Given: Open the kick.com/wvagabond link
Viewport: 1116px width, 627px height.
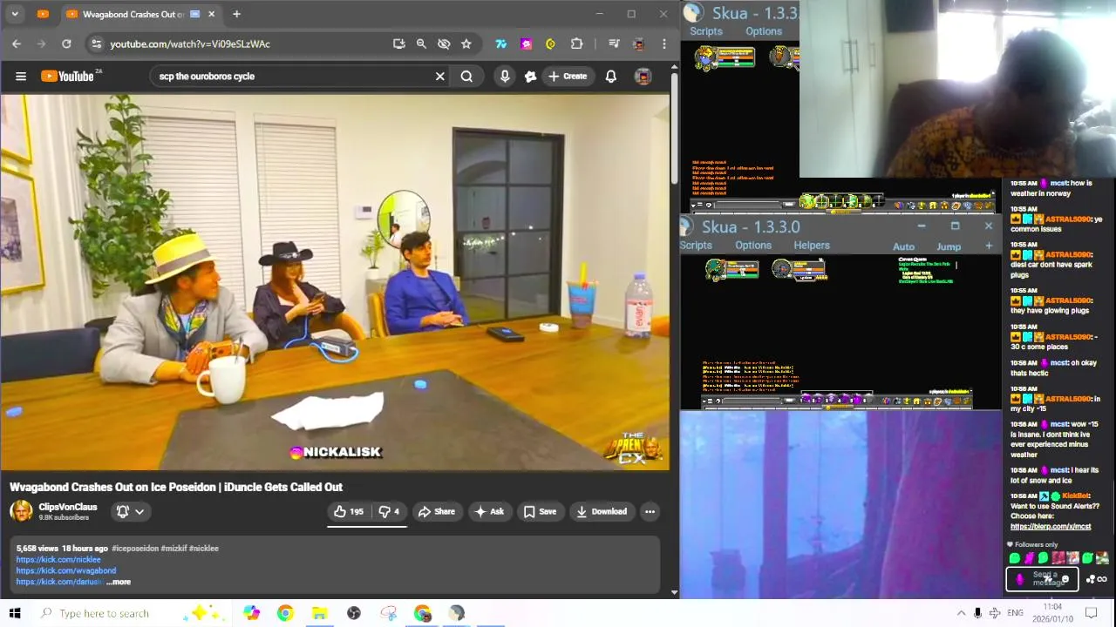Looking at the screenshot, I should click(65, 571).
